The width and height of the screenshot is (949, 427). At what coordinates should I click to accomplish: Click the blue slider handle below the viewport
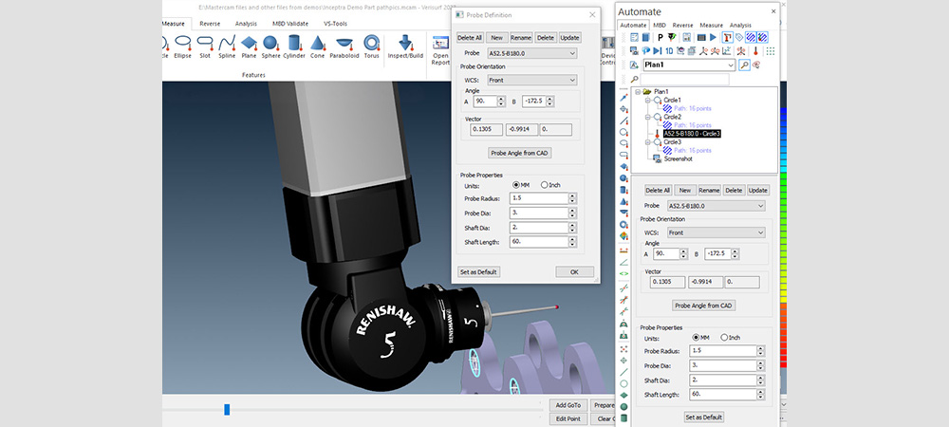(227, 410)
